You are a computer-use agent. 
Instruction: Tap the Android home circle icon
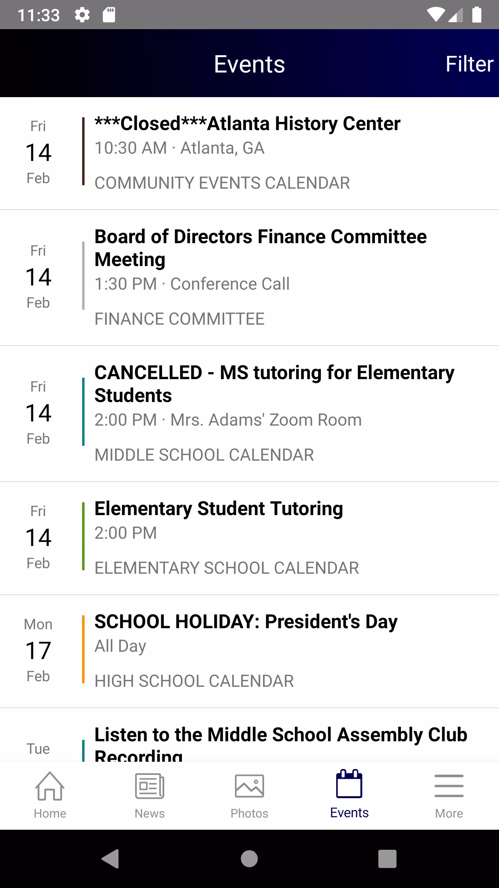249,859
